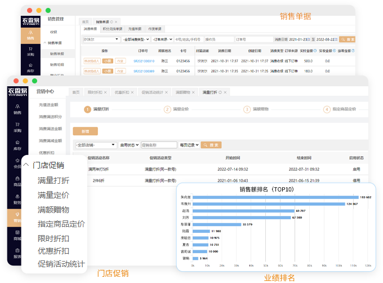The image size is (383, 283).
Task: Close the 限时折扣 tab
Action: [x=105, y=92]
